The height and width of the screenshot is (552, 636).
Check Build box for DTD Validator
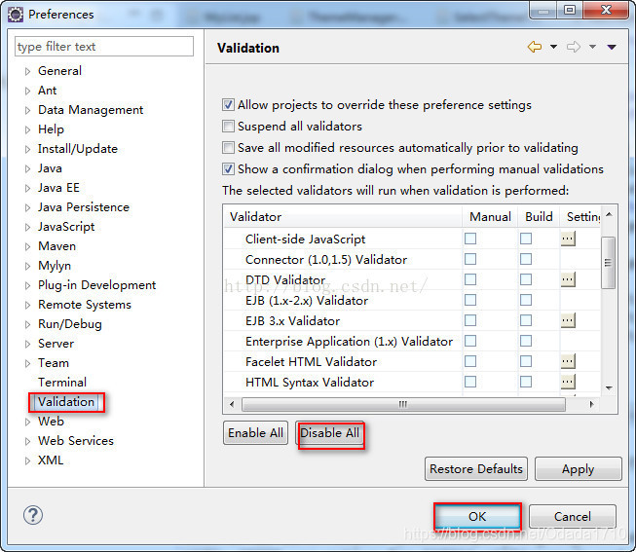click(x=526, y=279)
